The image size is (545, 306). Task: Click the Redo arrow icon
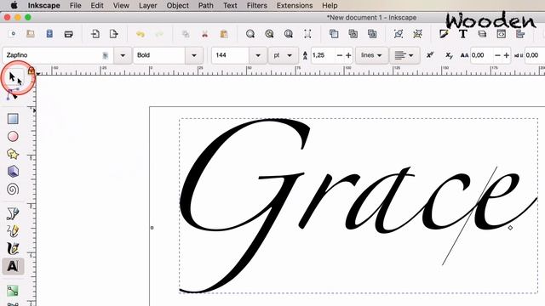pyautogui.click(x=159, y=34)
